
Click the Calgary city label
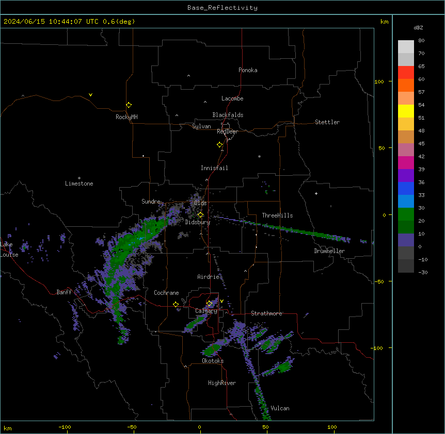(x=206, y=311)
